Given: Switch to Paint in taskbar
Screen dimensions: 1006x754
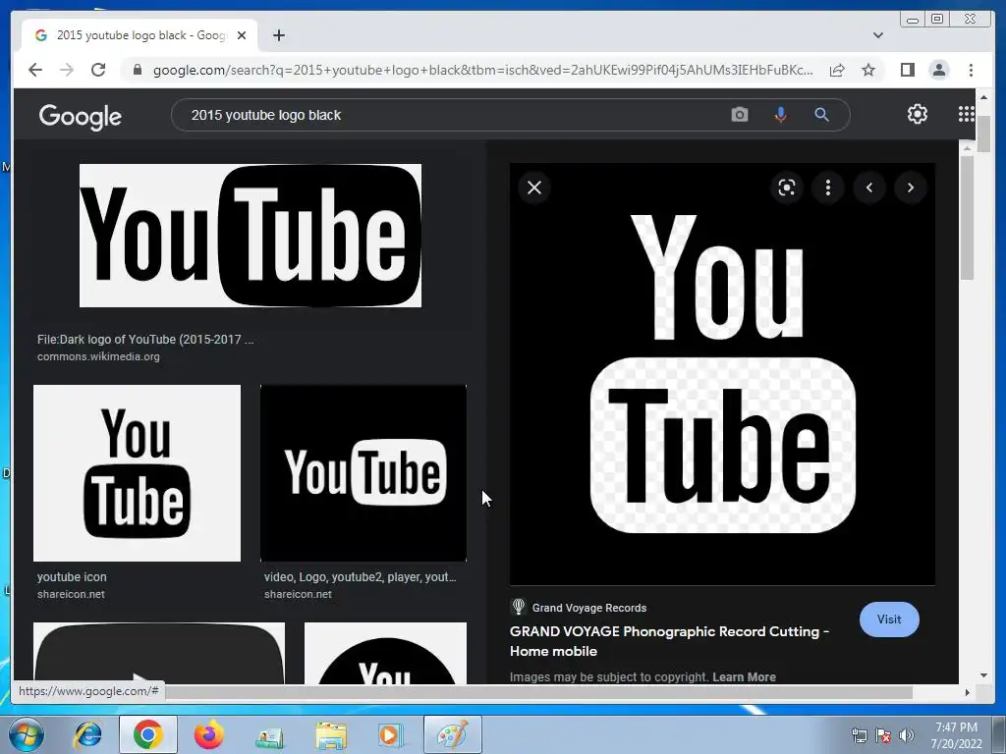Looking at the screenshot, I should pos(452,734).
